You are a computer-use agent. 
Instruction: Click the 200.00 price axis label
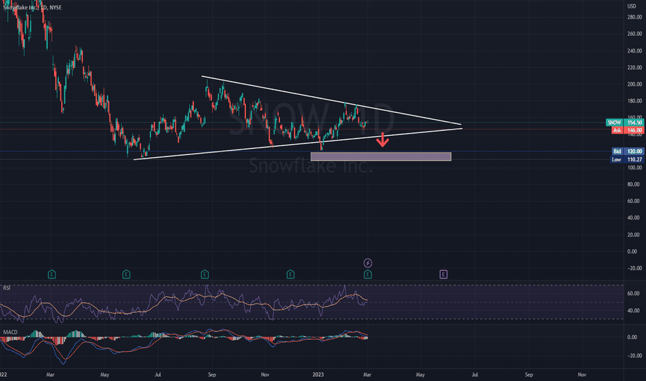click(x=634, y=84)
